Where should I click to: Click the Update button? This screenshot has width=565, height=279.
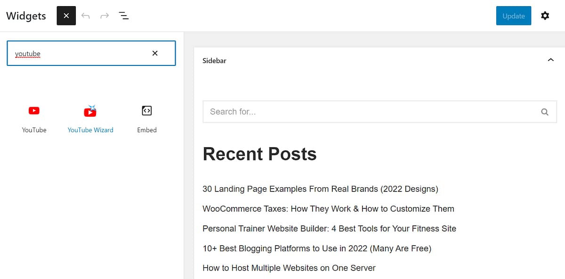tap(513, 16)
